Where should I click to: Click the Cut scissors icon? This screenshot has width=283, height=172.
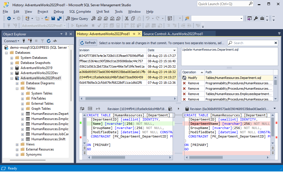coord(127,18)
